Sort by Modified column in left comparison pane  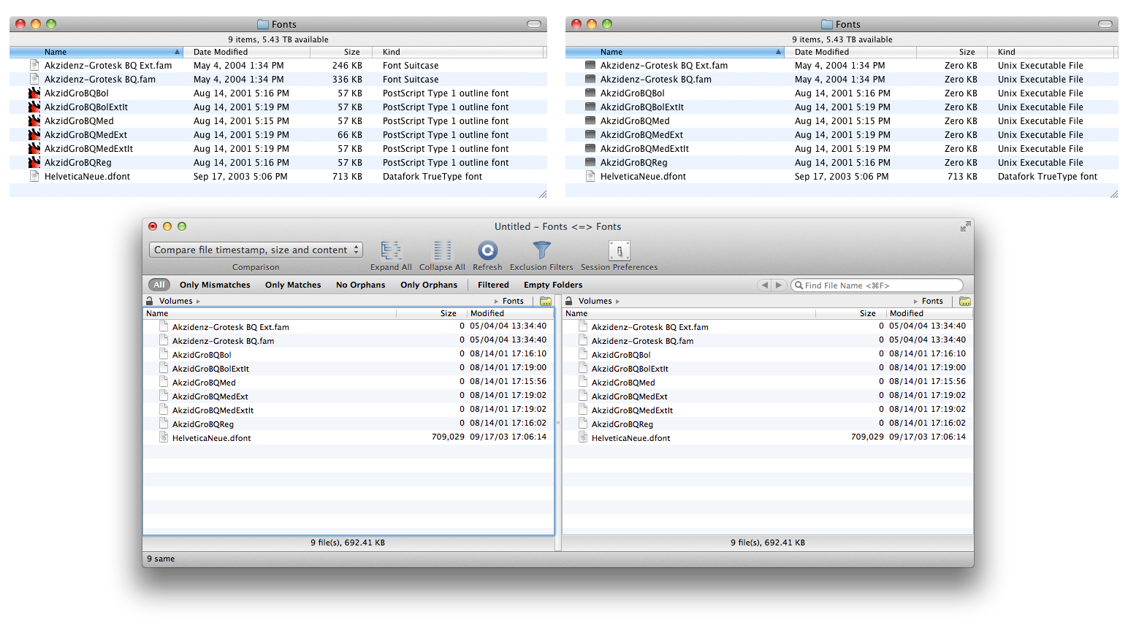pyautogui.click(x=509, y=313)
